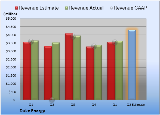Click the 'Q2' category label

tap(52, 105)
